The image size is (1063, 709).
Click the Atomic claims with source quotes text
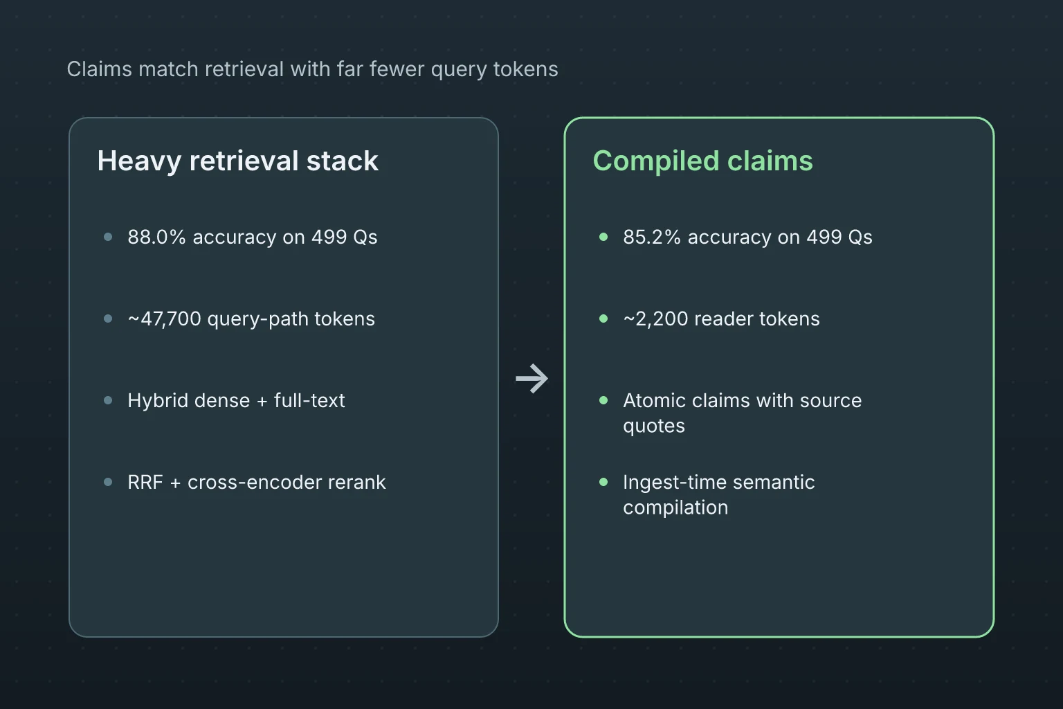(x=742, y=413)
